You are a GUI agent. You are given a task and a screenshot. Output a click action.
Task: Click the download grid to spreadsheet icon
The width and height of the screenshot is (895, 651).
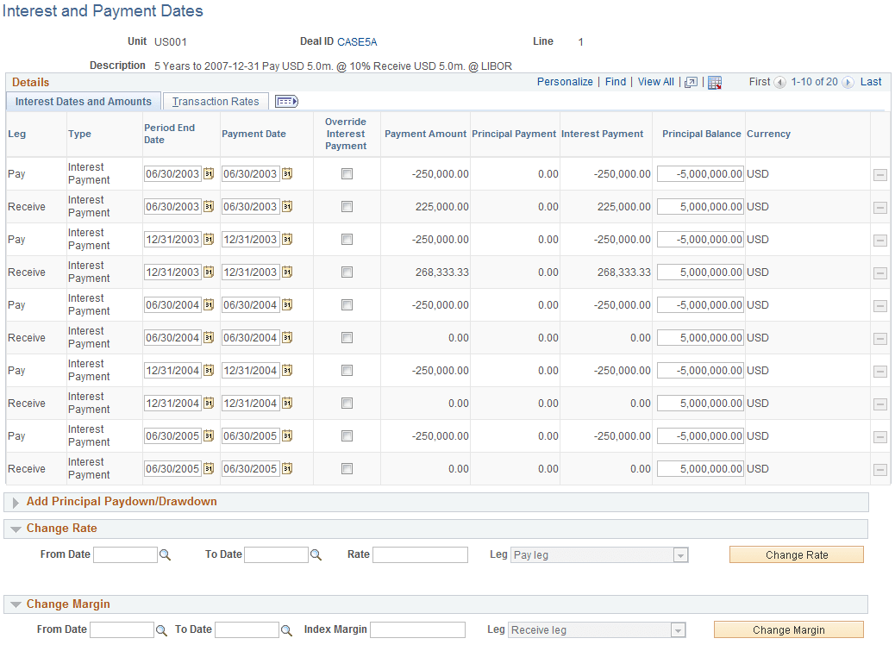click(715, 82)
